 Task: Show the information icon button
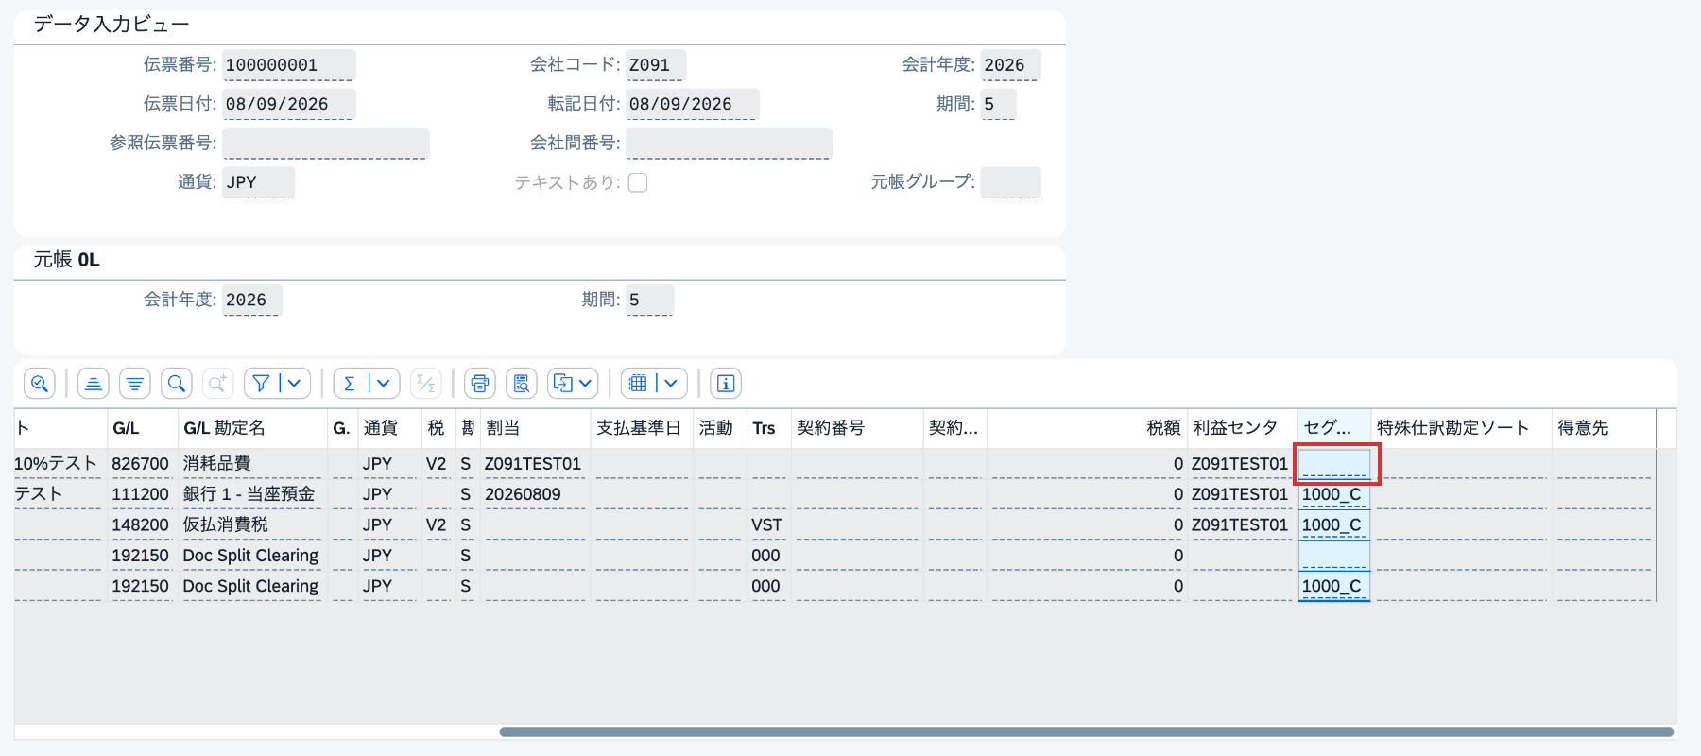pos(726,383)
